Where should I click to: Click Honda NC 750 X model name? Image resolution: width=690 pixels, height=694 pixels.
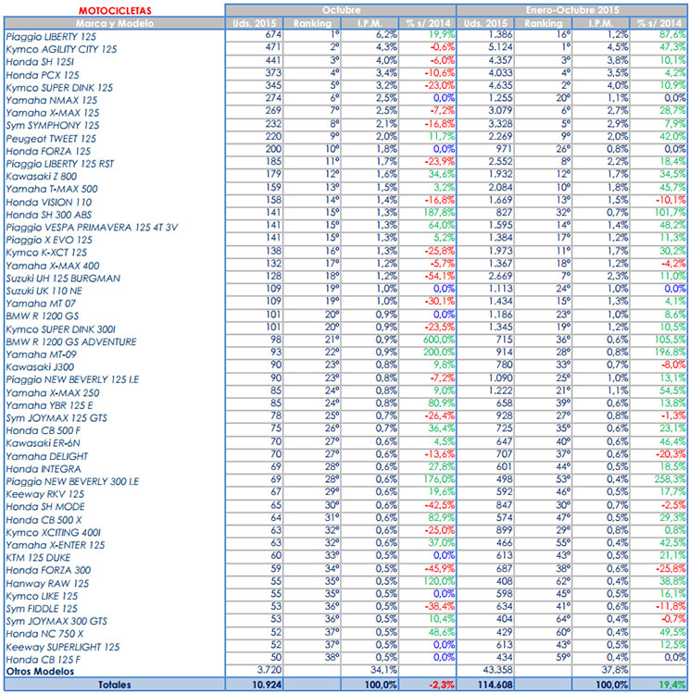tap(44, 634)
